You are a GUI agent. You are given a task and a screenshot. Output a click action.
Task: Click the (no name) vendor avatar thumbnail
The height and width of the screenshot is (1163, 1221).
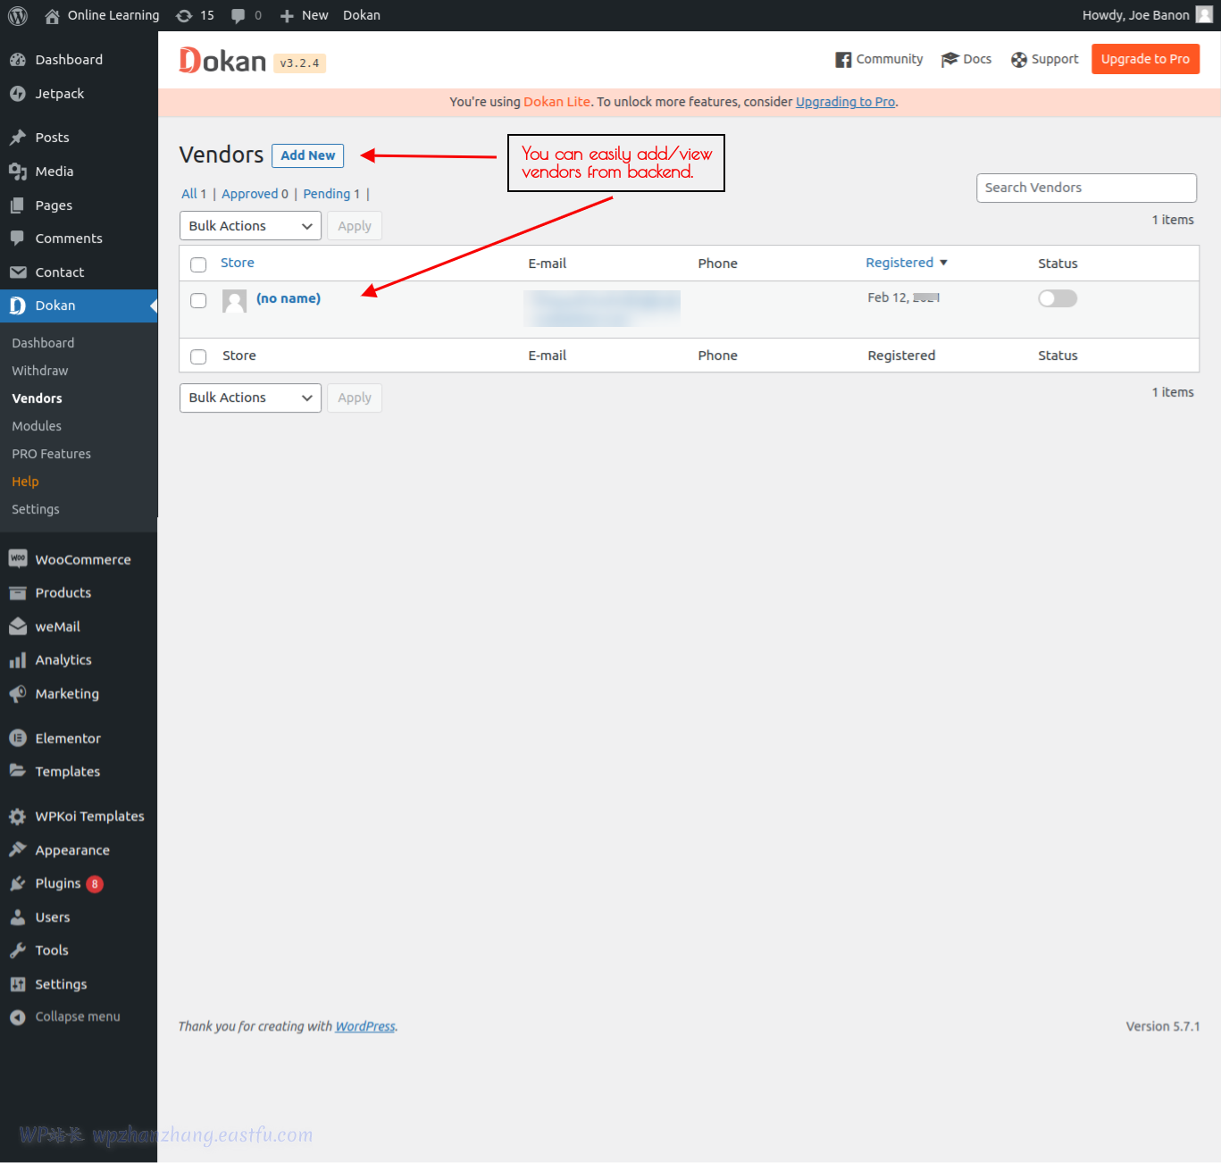pos(235,301)
